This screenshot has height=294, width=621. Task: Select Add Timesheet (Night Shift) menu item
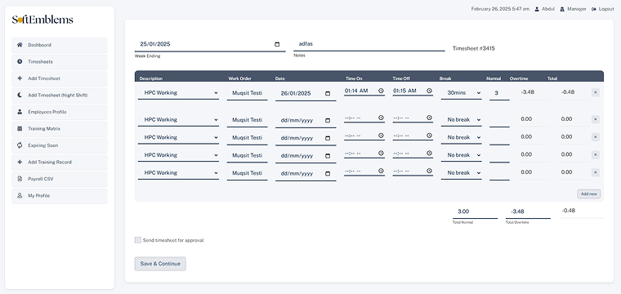click(x=60, y=96)
